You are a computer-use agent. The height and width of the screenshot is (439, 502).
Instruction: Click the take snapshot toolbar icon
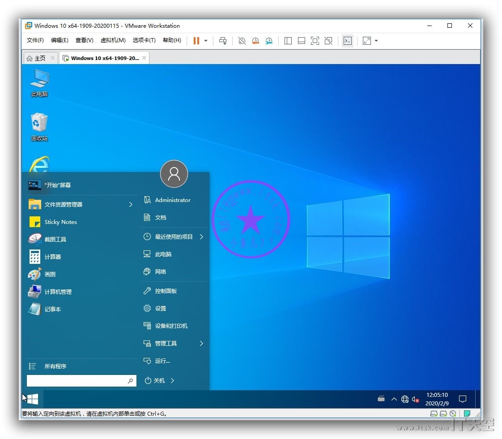tap(242, 41)
